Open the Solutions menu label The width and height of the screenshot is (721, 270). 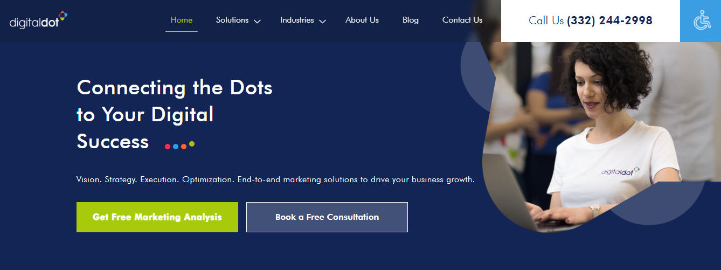pyautogui.click(x=232, y=20)
